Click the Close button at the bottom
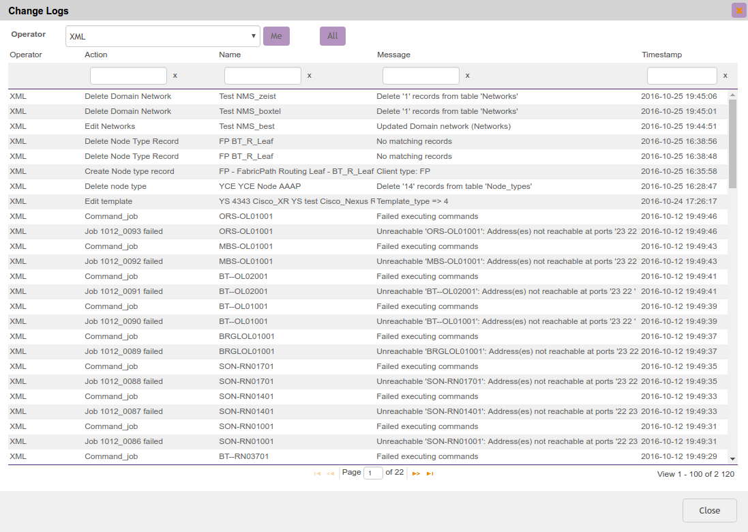The height and width of the screenshot is (532, 748). [x=709, y=510]
